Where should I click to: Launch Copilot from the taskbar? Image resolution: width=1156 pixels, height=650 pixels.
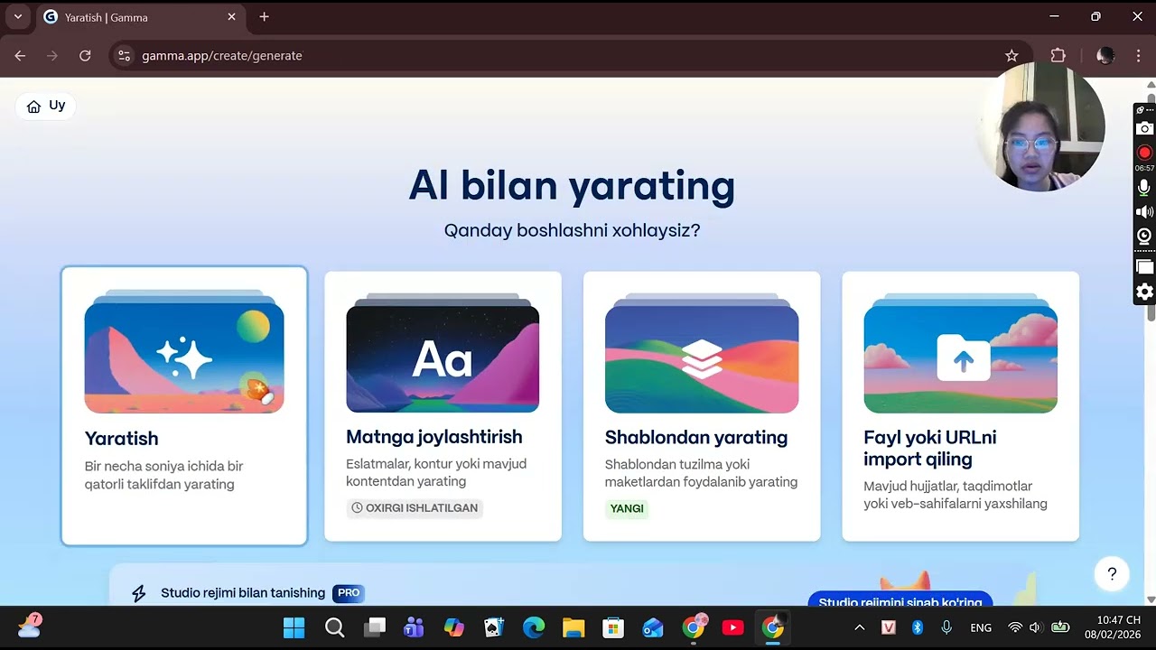point(454,627)
